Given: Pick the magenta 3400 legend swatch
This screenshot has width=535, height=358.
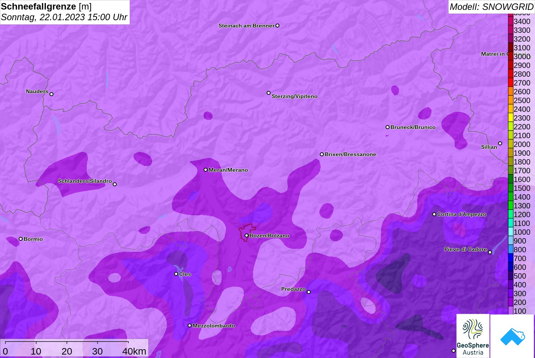Looking at the screenshot, I should point(511,21).
